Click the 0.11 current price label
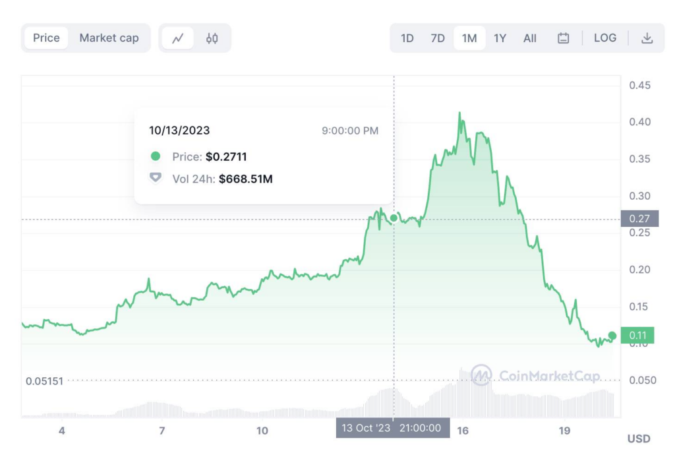675x451 pixels. (x=639, y=335)
